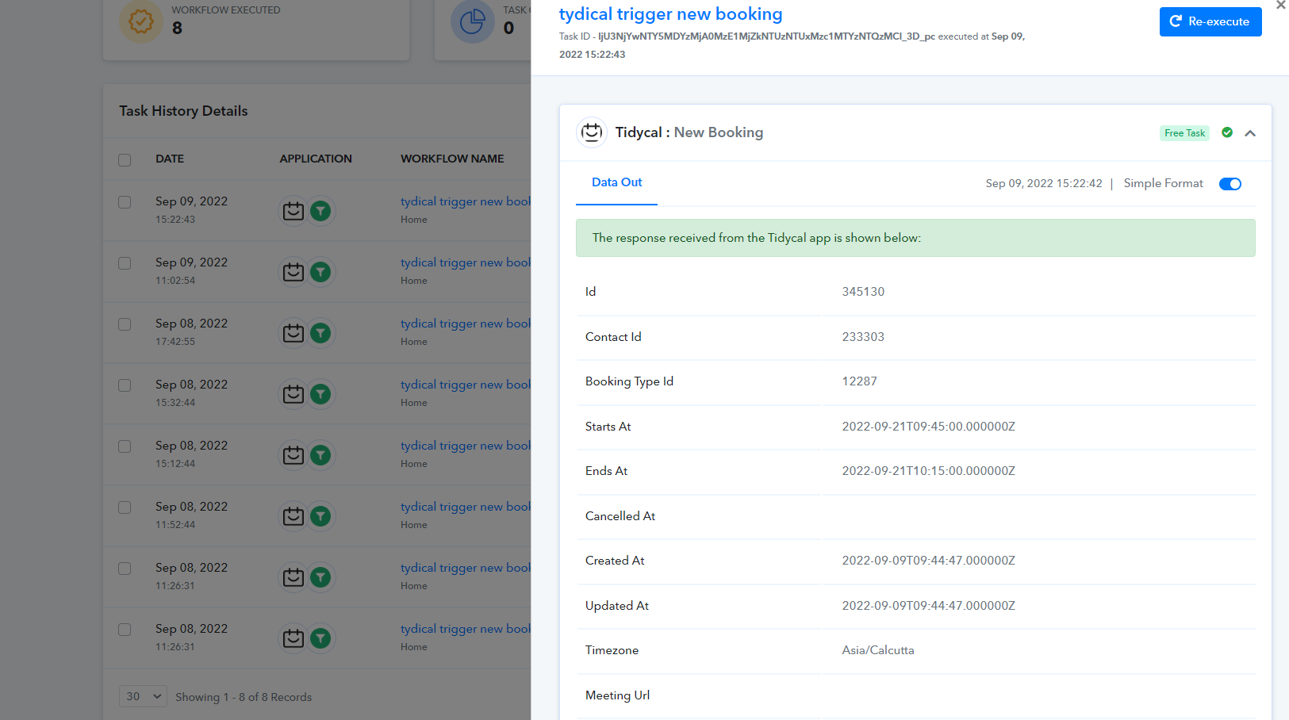Check the Sep 08 11:52:44 row checkbox

[x=125, y=507]
